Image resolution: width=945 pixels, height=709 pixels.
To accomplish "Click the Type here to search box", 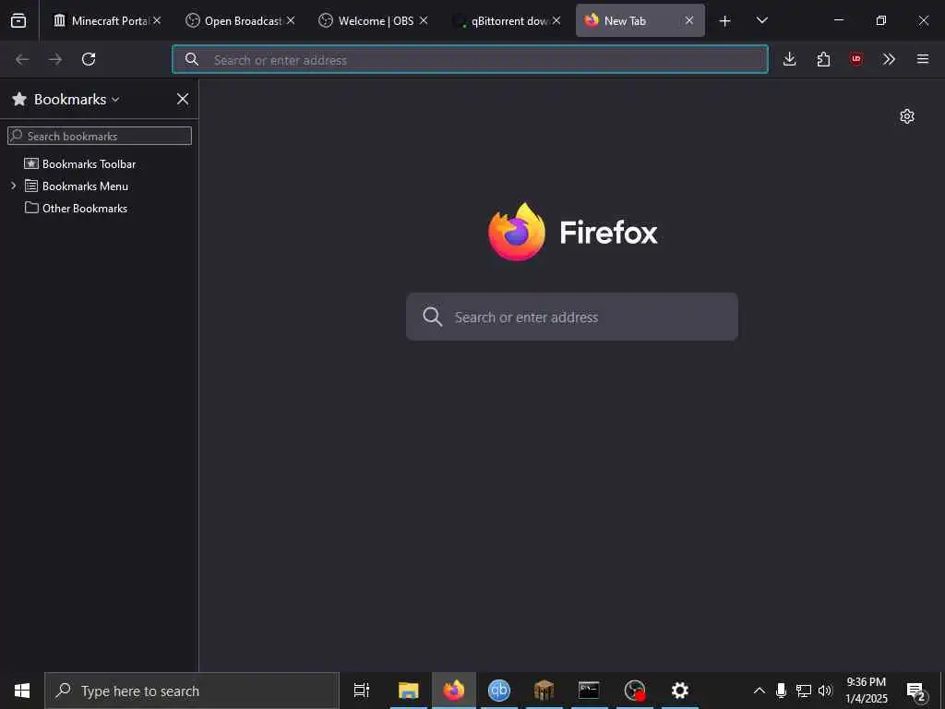I will point(192,691).
